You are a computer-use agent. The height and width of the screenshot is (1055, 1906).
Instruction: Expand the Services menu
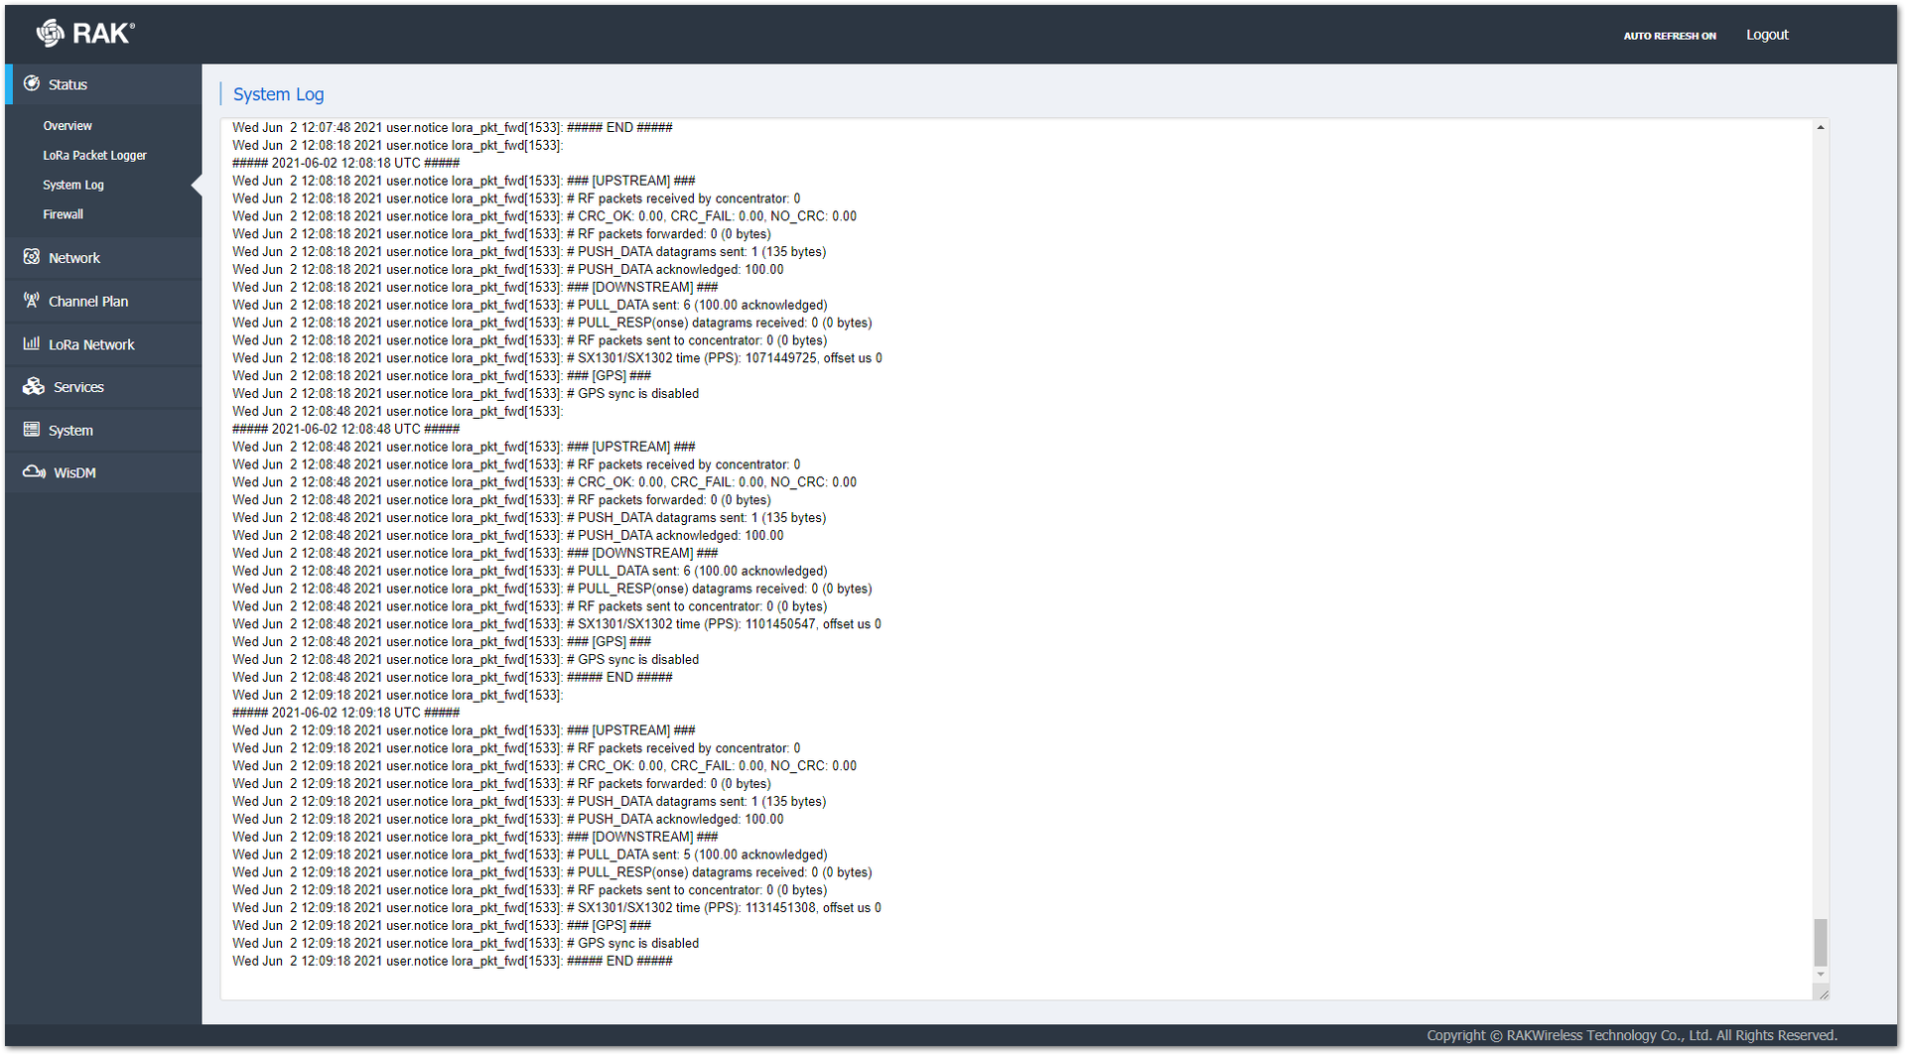coord(103,387)
